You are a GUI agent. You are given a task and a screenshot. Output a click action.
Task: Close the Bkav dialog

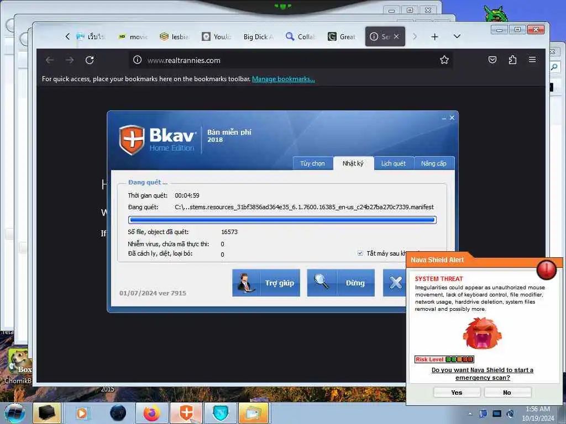point(452,118)
